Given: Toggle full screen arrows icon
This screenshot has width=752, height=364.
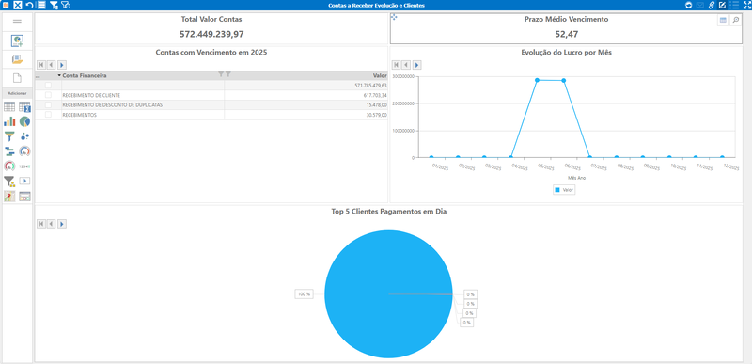Looking at the screenshot, I should tap(746, 5).
